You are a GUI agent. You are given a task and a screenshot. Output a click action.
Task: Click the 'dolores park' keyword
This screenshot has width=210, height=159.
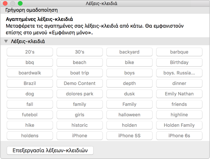point(80,94)
